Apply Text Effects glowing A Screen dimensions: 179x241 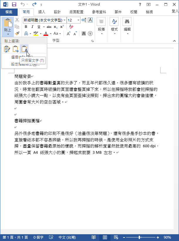click(x=26, y=34)
